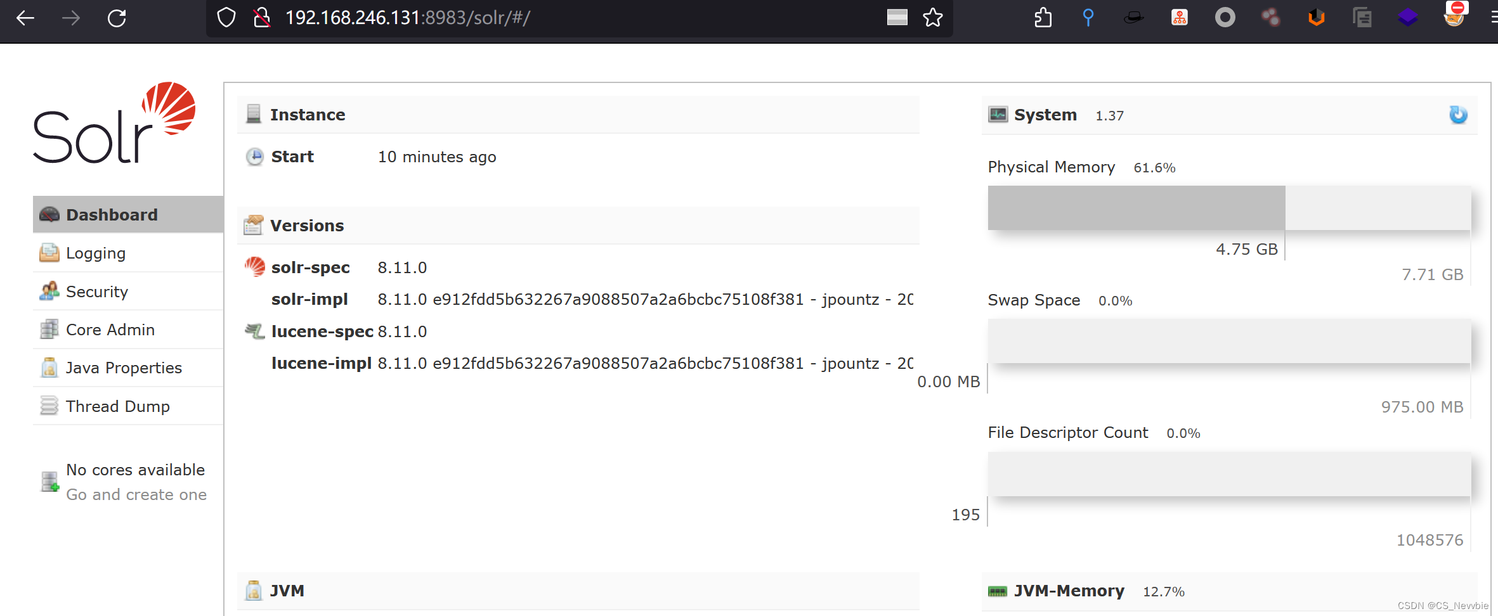Click the JVM-Memory heading text
Screen dimensions: 1498x616
[x=1069, y=591]
